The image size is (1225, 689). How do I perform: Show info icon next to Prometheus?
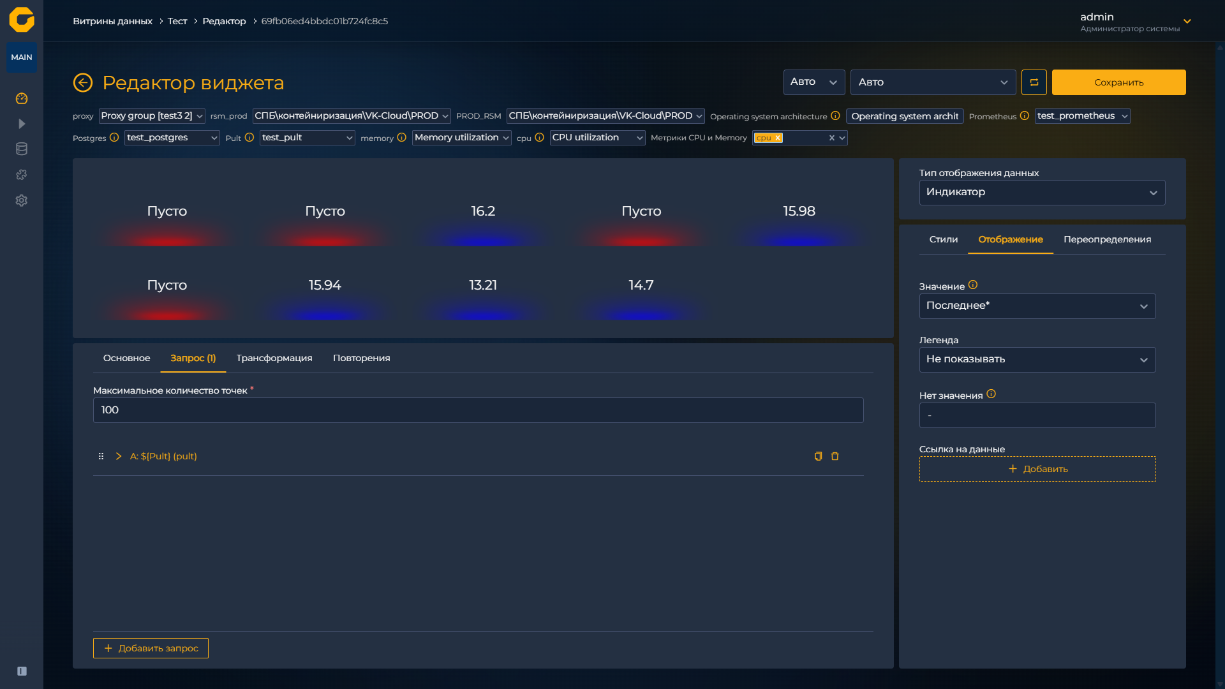click(x=1024, y=115)
